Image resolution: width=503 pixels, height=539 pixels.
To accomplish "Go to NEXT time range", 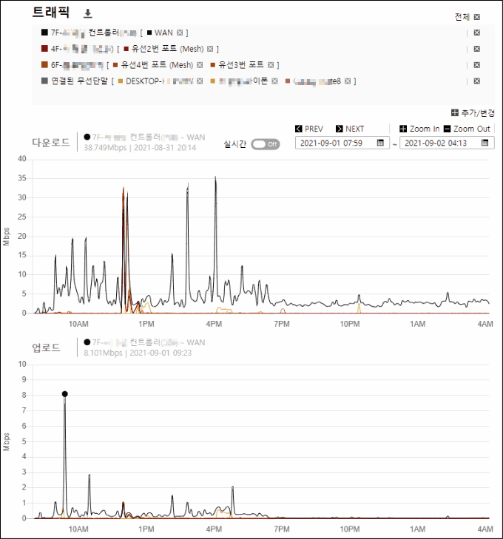I will tap(350, 129).
